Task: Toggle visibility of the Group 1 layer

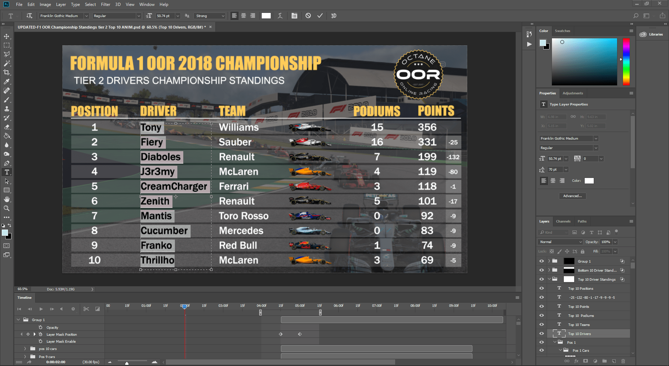Action: [x=541, y=261]
